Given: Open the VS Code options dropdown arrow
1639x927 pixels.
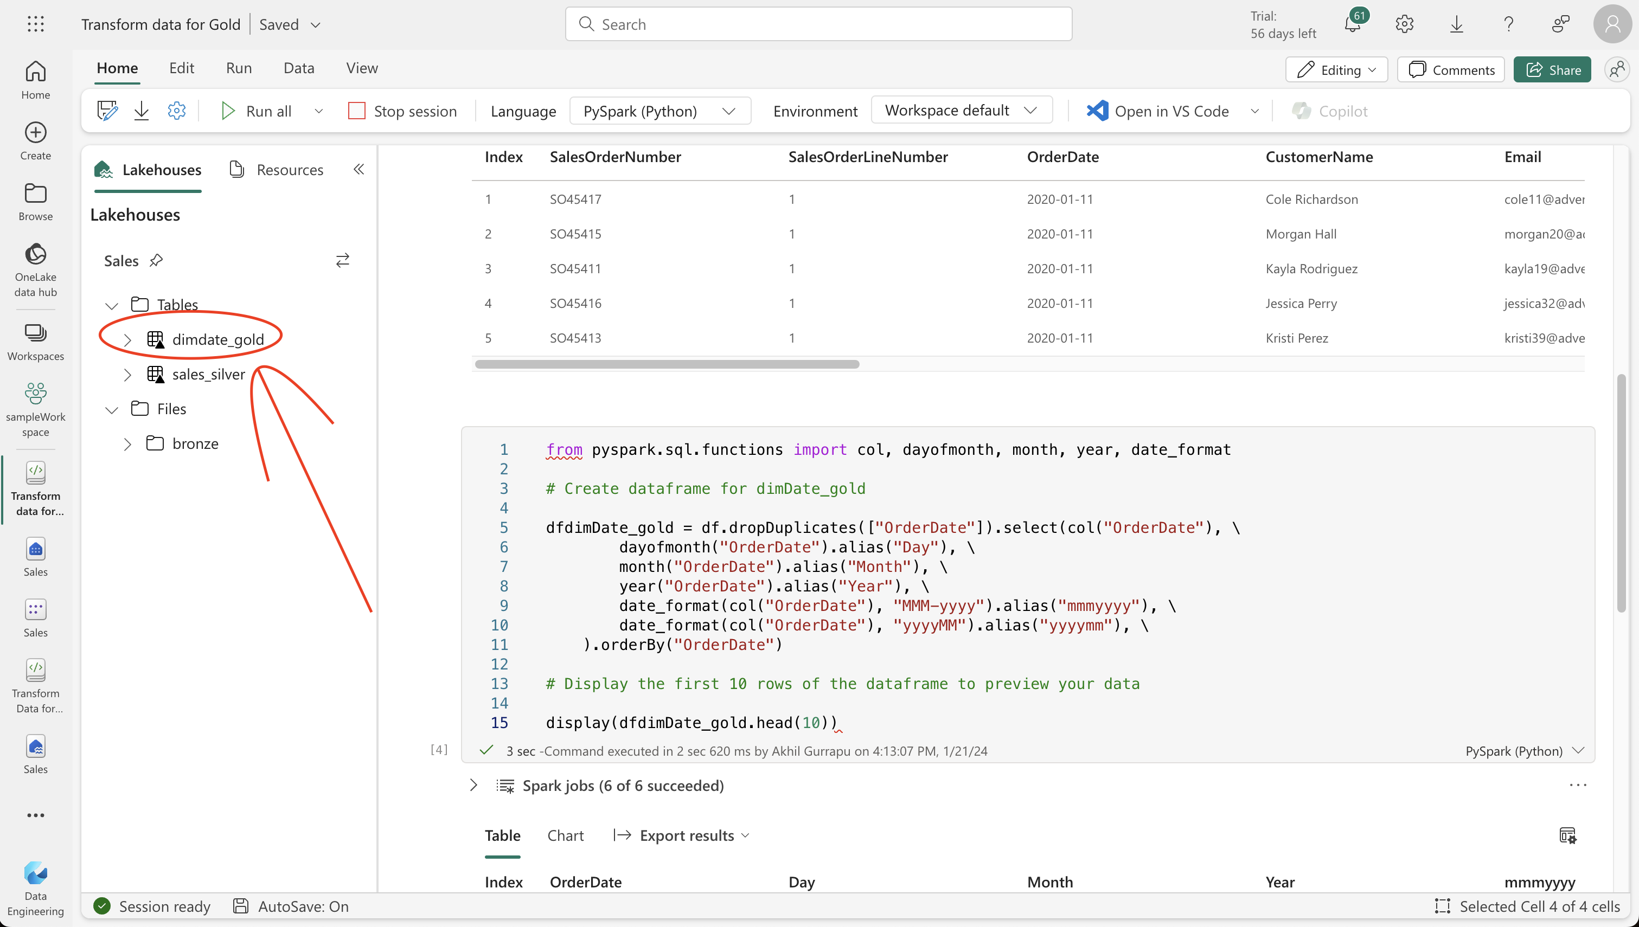Looking at the screenshot, I should click(1254, 111).
